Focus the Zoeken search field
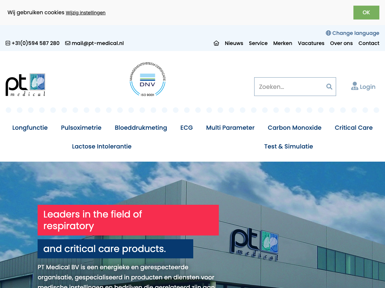This screenshot has height=288, width=385. click(290, 87)
